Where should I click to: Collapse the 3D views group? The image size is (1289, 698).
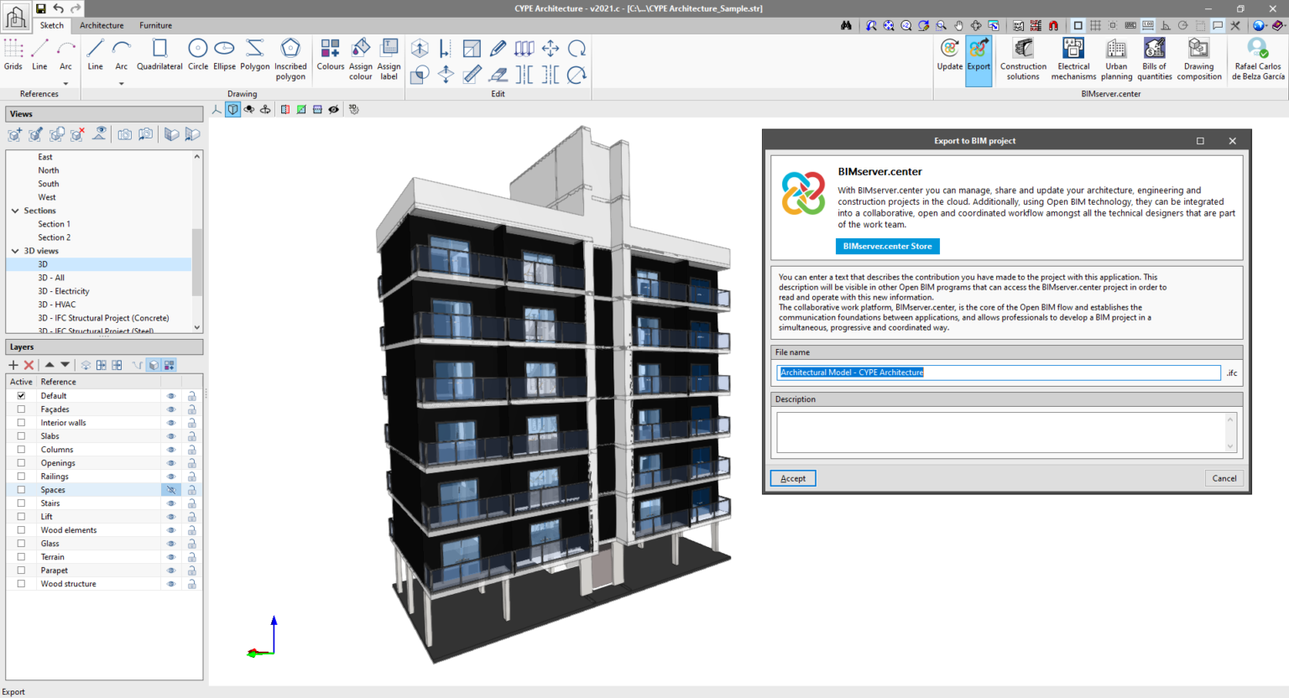(13, 250)
